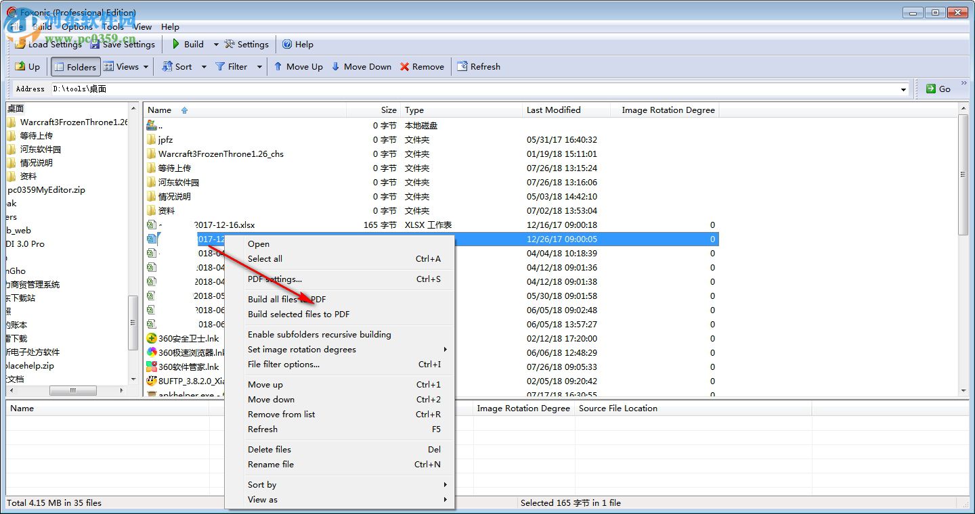The image size is (975, 514).
Task: Click the Refresh toolbar icon
Action: click(x=462, y=67)
